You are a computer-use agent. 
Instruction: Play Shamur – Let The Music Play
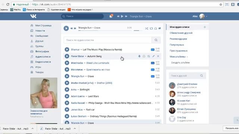point(67,50)
